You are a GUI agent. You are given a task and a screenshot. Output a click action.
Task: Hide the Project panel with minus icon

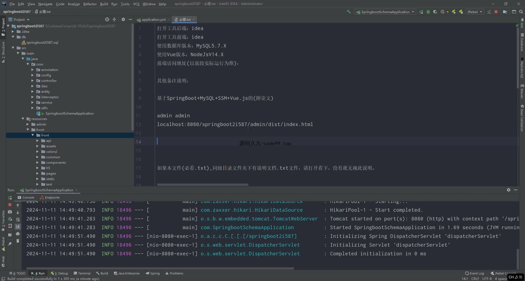click(x=130, y=19)
